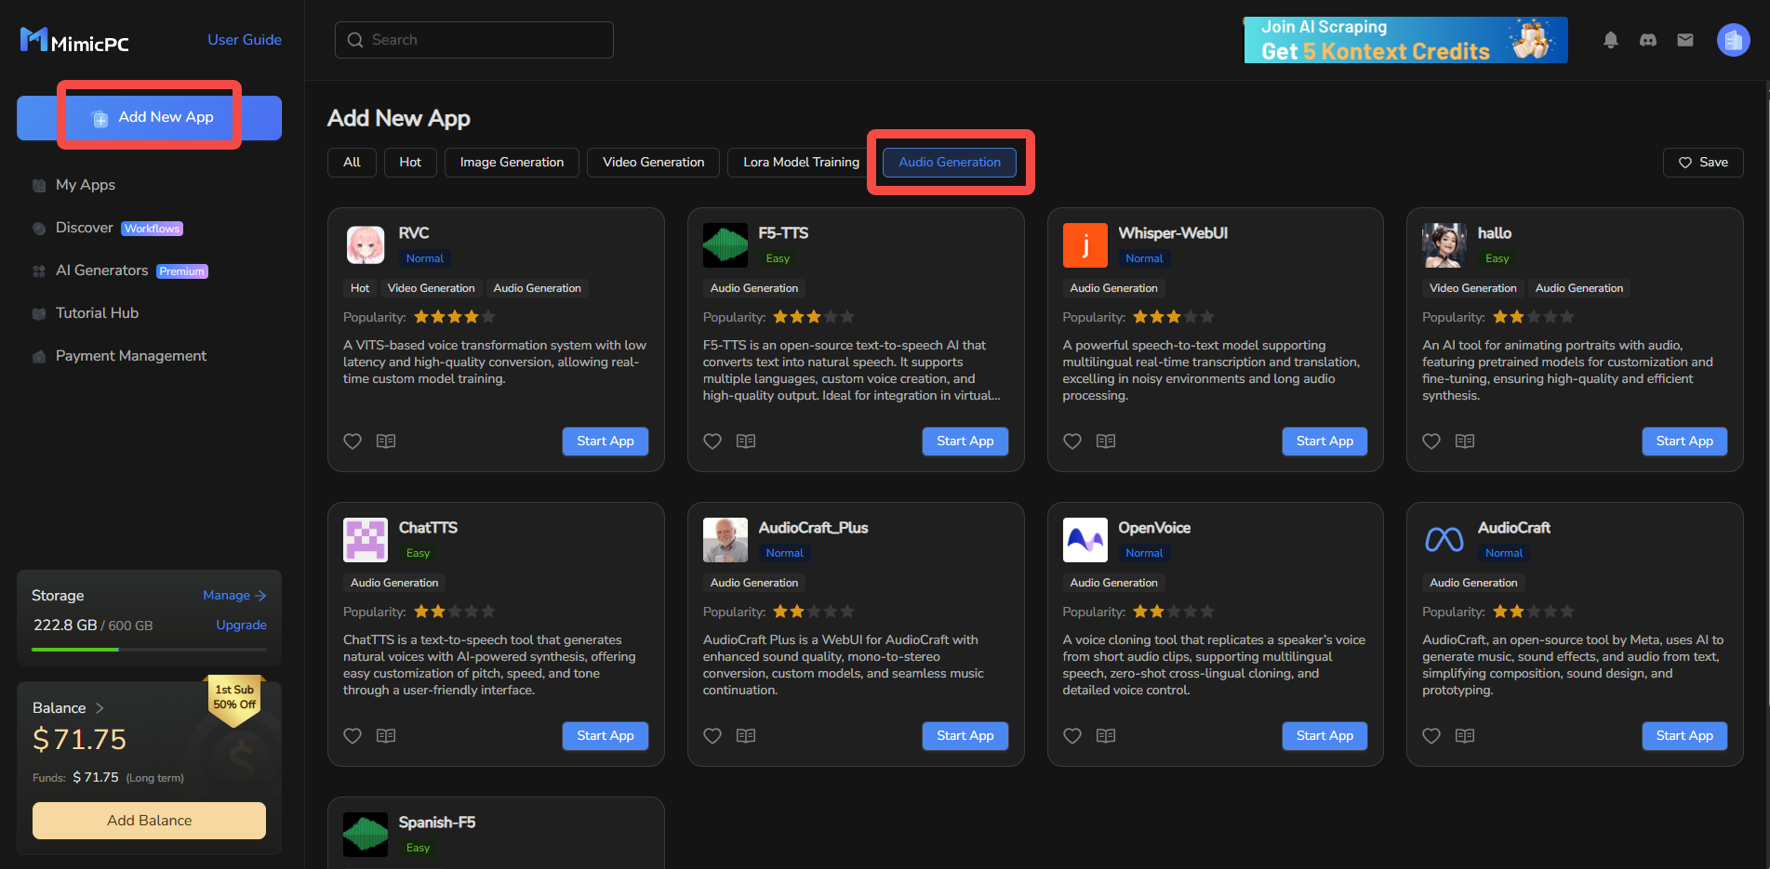Select the Image Generation tab

pyautogui.click(x=512, y=162)
